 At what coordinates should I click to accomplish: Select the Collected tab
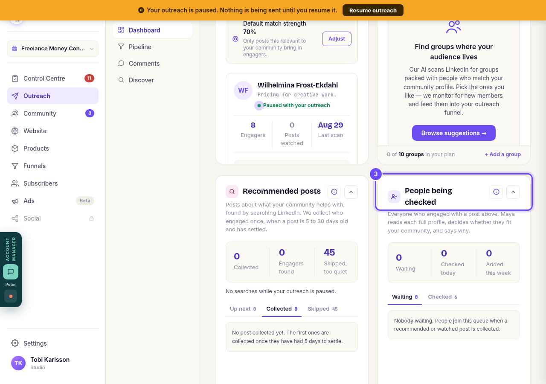(x=282, y=309)
